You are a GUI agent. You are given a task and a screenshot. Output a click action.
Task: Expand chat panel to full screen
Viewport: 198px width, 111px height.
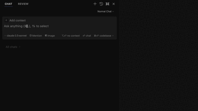(x=108, y=4)
